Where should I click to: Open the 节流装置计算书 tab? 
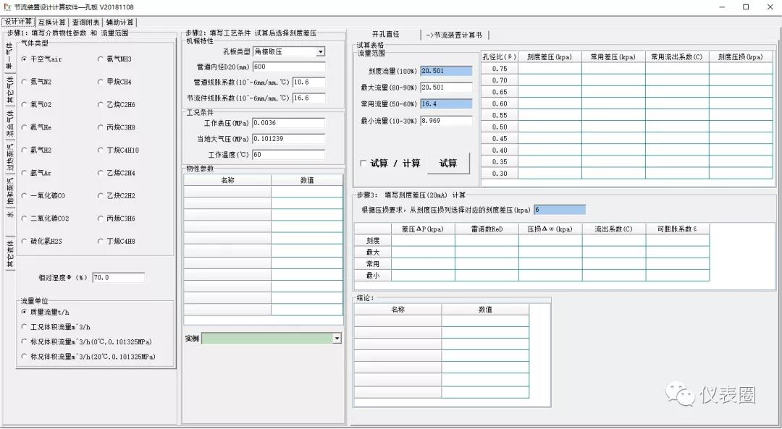(x=456, y=35)
